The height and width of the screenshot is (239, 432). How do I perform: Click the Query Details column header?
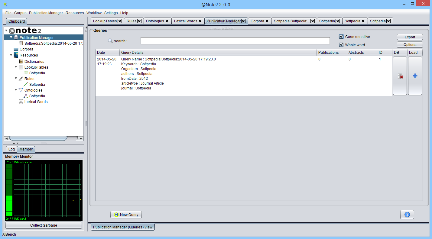click(218, 52)
